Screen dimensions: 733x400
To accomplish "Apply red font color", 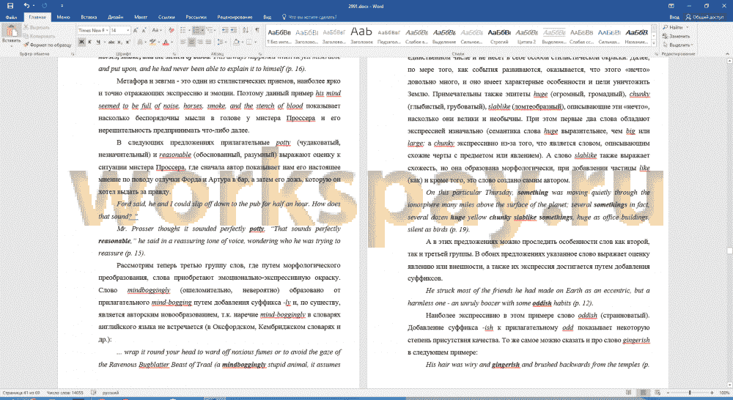I will [165, 42].
